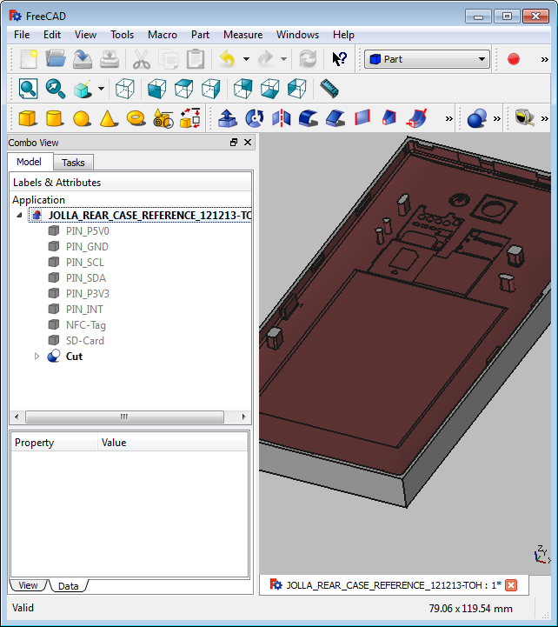Show hidden macro toolbar items via chevron

pyautogui.click(x=544, y=60)
